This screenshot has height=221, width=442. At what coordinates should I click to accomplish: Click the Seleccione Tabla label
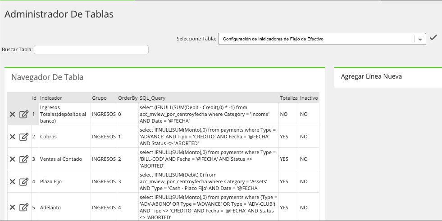click(x=196, y=39)
